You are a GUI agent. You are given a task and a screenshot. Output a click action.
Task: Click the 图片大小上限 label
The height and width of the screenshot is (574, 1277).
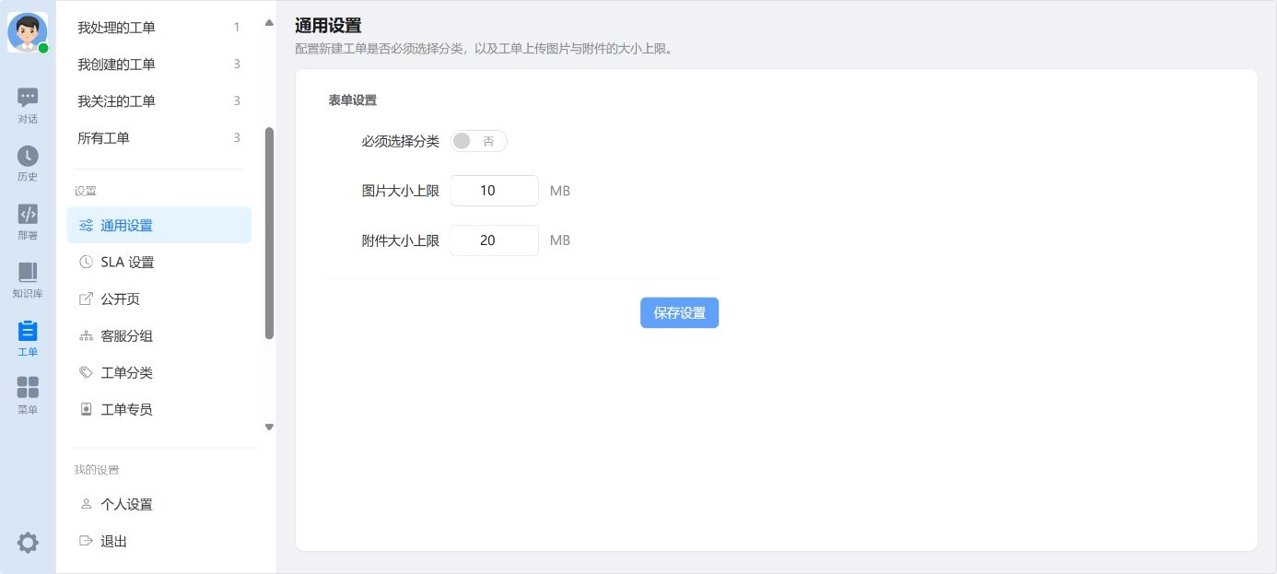[x=400, y=191]
